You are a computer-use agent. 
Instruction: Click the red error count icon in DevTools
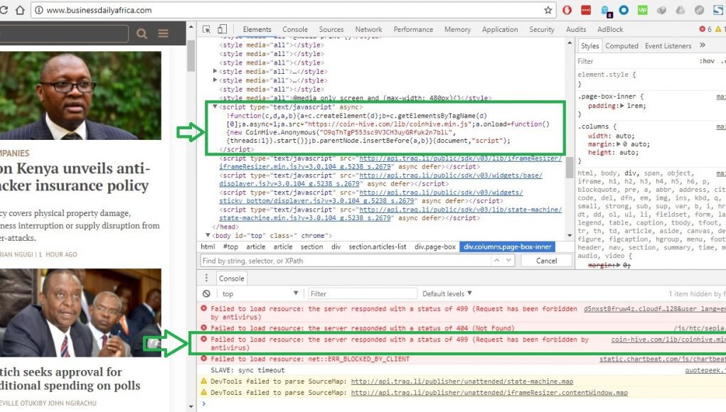(703, 29)
